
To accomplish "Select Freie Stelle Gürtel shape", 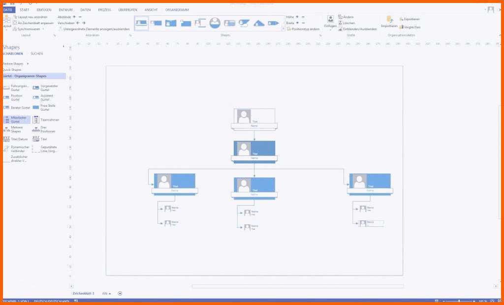I will [45, 108].
